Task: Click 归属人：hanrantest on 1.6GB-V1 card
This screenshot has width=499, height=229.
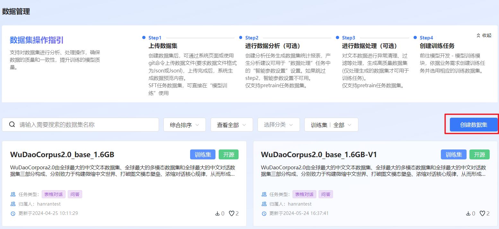Action: pos(290,204)
